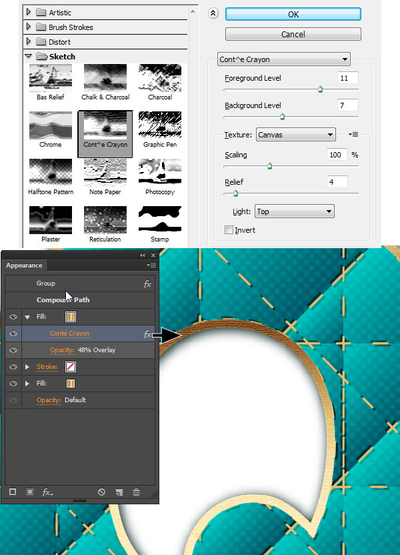Open the second Fill pattern swatch

coord(71,384)
